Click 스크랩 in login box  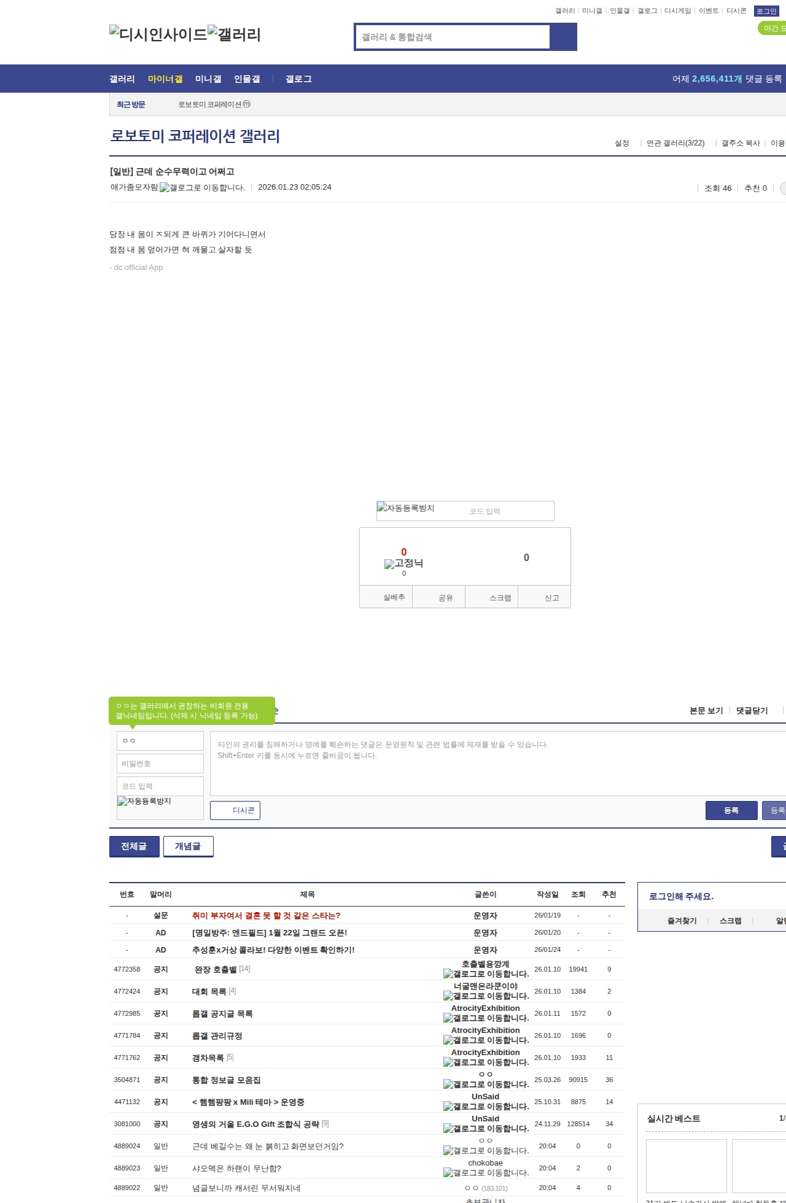click(731, 921)
